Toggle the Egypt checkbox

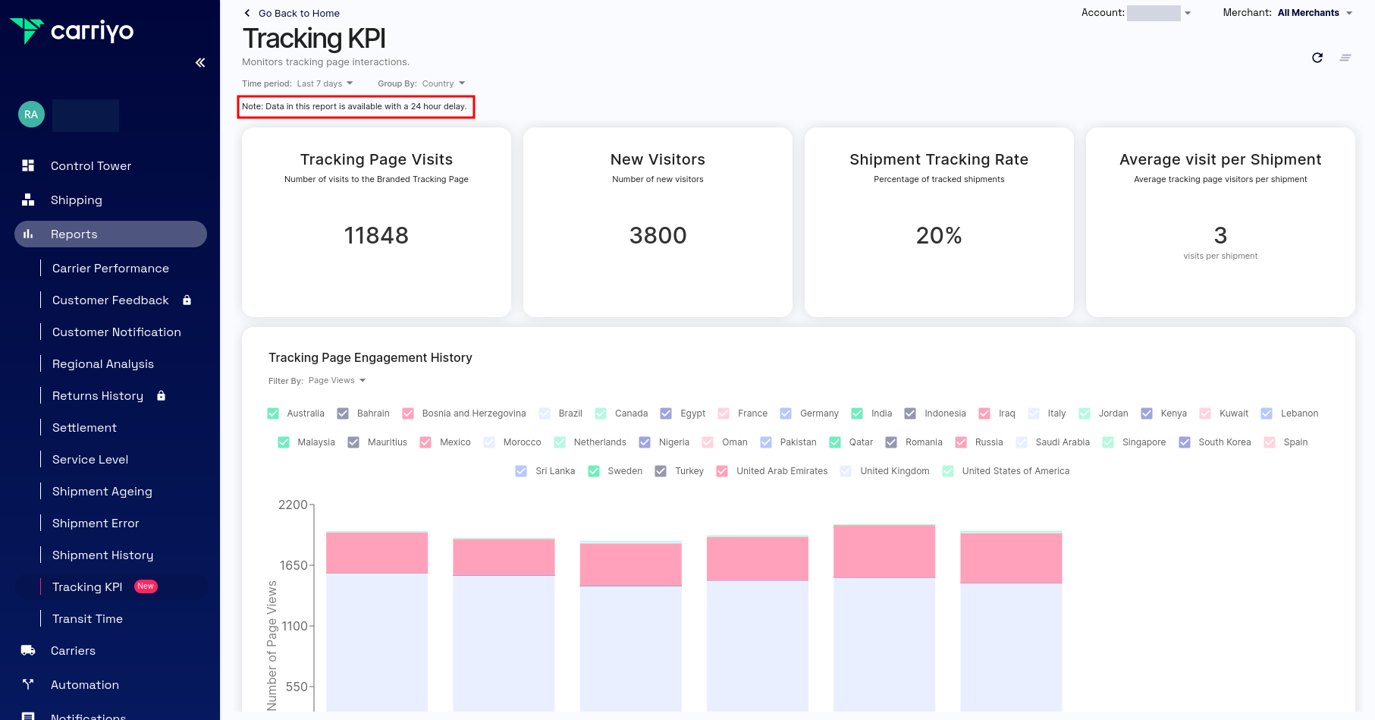[666, 413]
